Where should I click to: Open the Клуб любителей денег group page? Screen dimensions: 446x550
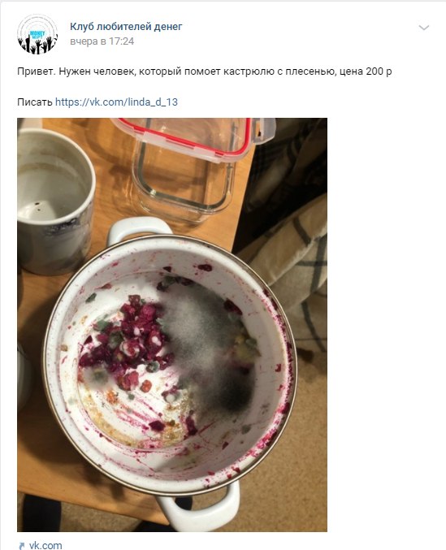pos(126,26)
